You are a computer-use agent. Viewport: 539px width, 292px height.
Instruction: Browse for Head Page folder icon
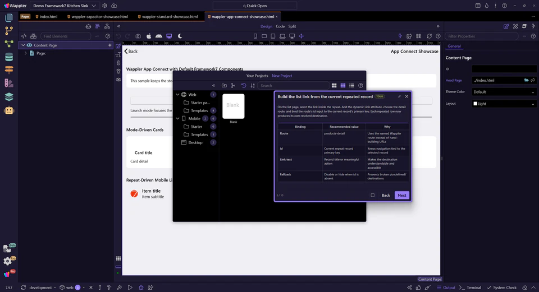tap(526, 80)
